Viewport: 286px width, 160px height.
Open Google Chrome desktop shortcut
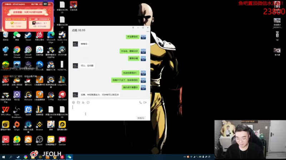pos(17,52)
